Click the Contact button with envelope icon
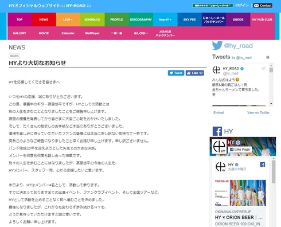The image size is (281, 227). (263, 5)
